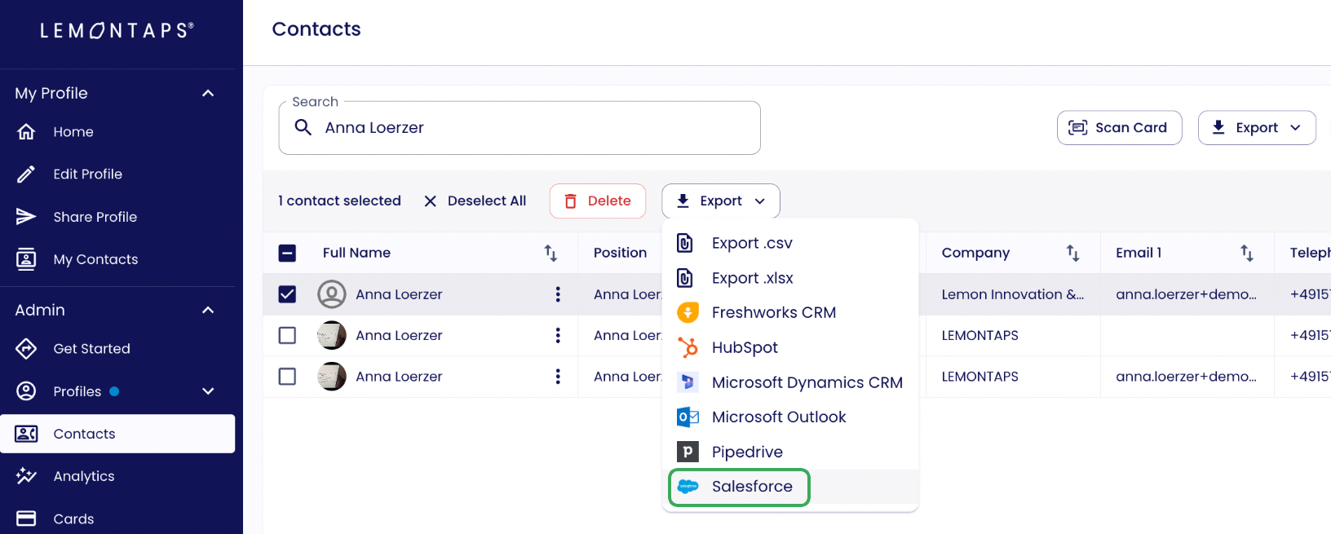
Task: Click '1 contact selected' text
Action: click(339, 201)
